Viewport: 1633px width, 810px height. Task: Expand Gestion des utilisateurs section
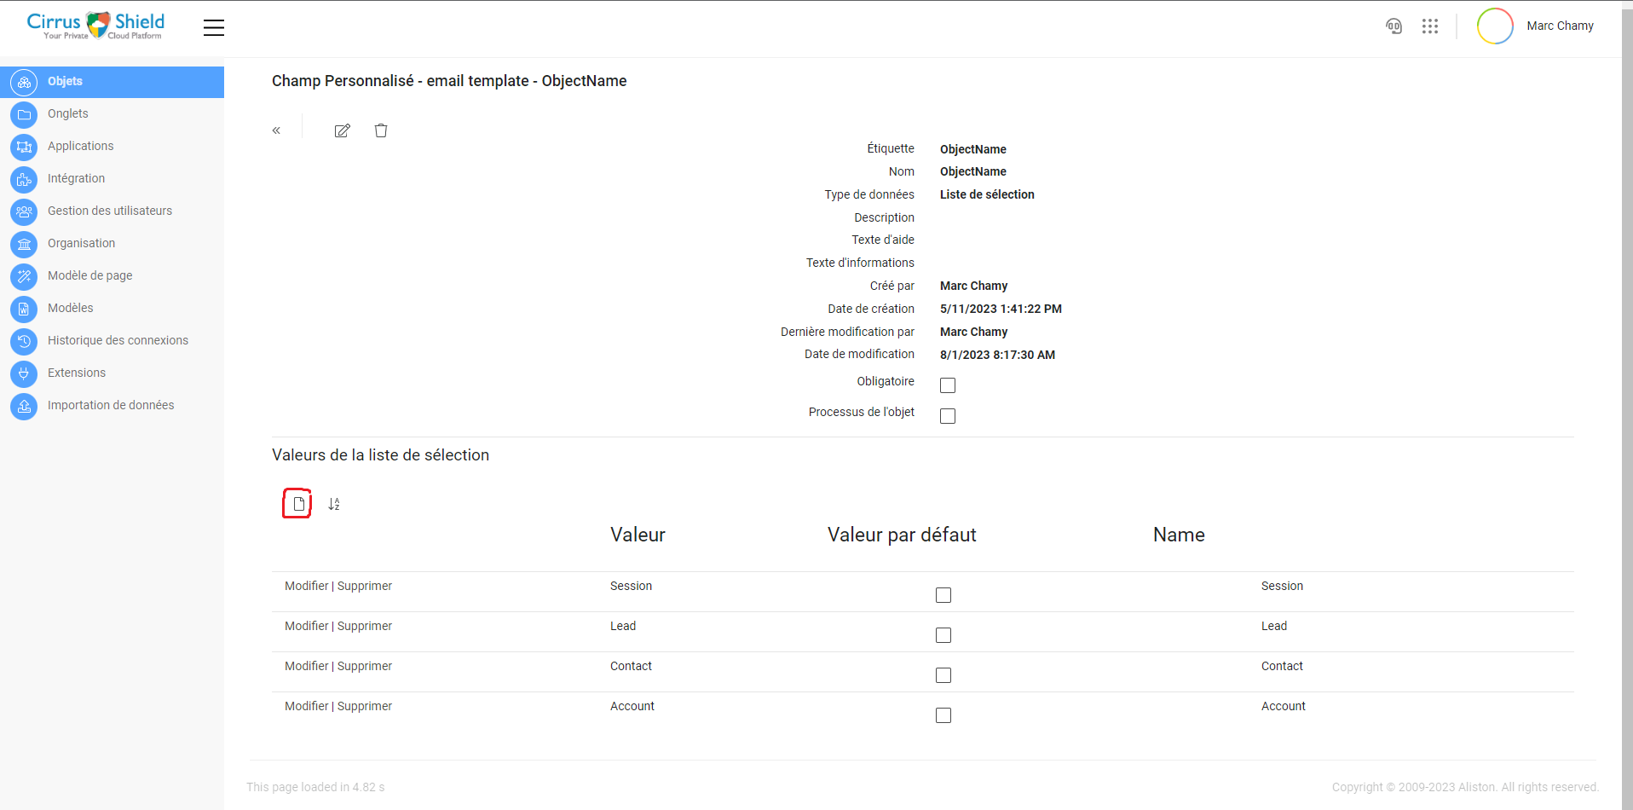109,211
